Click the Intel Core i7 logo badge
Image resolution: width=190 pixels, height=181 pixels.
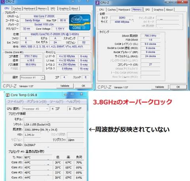coord(80,22)
